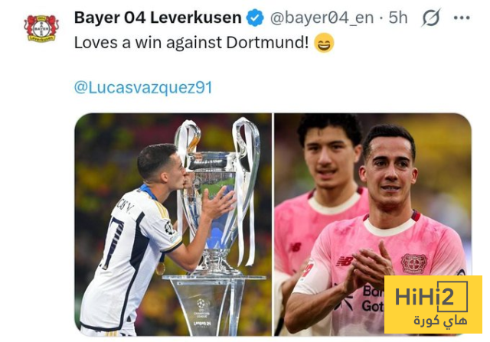Open the three-dot more options menu
The height and width of the screenshot is (342, 490).
462,18
